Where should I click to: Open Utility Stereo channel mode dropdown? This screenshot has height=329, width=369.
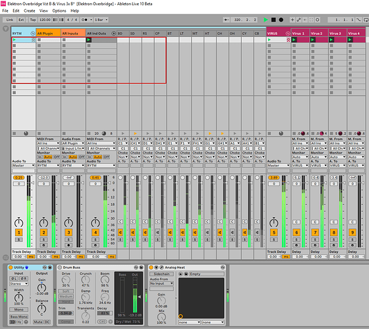(19, 284)
